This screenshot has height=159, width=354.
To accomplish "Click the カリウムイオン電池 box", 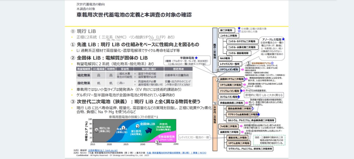I will tap(229, 97).
